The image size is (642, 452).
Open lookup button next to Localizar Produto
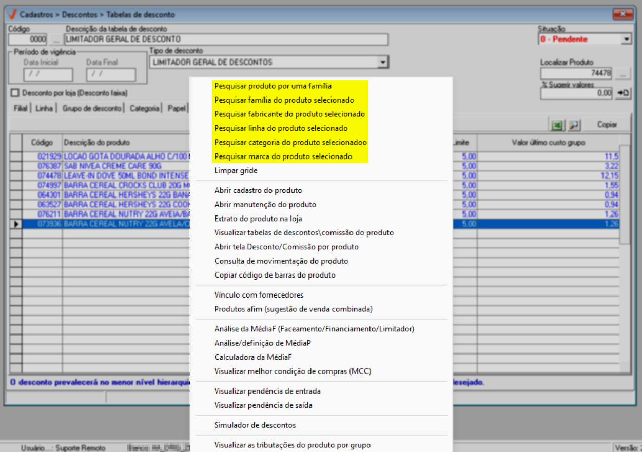point(622,73)
